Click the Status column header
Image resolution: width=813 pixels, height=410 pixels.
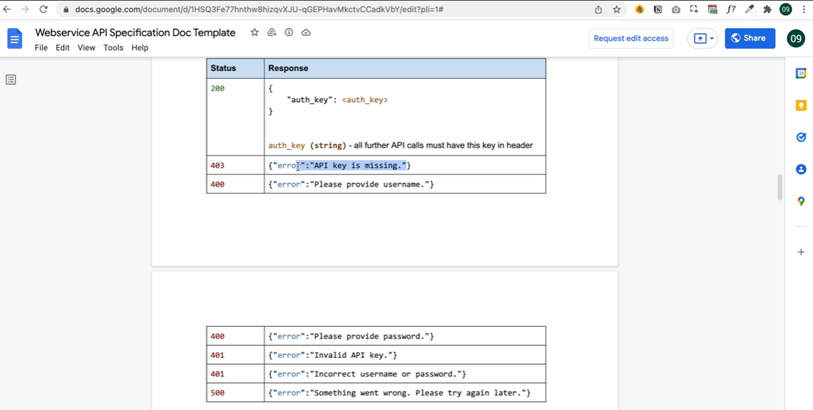coord(235,69)
